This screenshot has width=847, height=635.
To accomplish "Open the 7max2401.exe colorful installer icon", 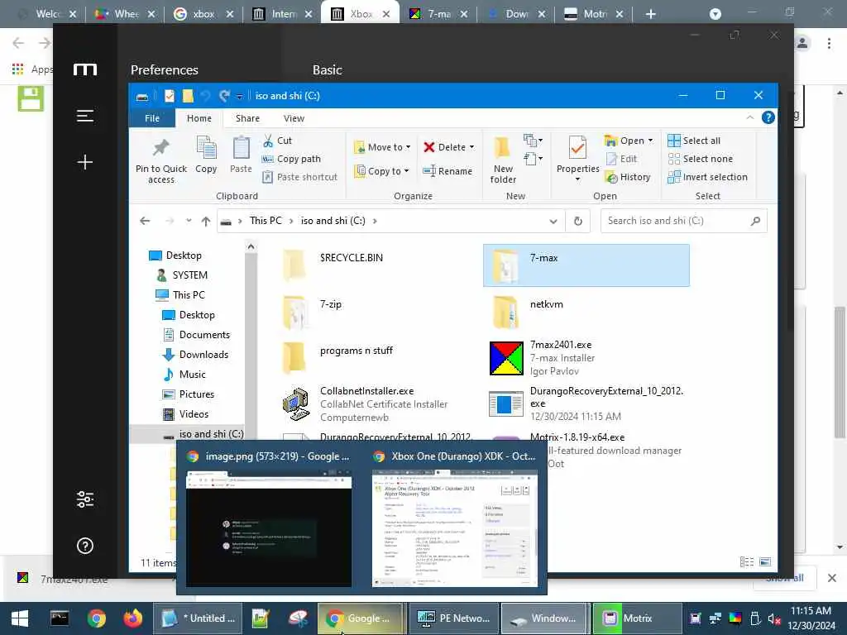I will [x=506, y=358].
